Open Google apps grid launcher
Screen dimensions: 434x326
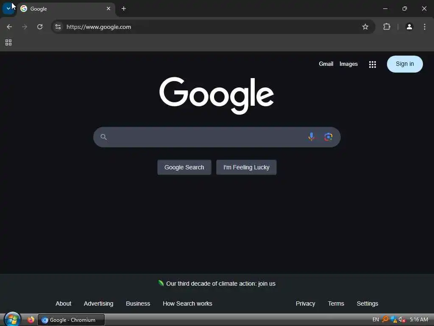click(x=373, y=65)
